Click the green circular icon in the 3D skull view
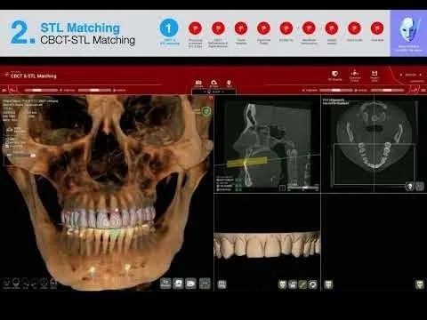This screenshot has width=427, height=320. 206,111
